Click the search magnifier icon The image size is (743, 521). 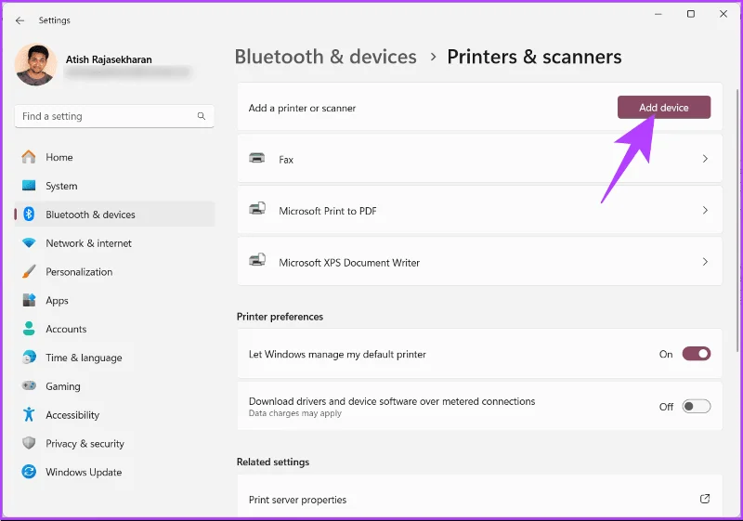[x=202, y=116]
